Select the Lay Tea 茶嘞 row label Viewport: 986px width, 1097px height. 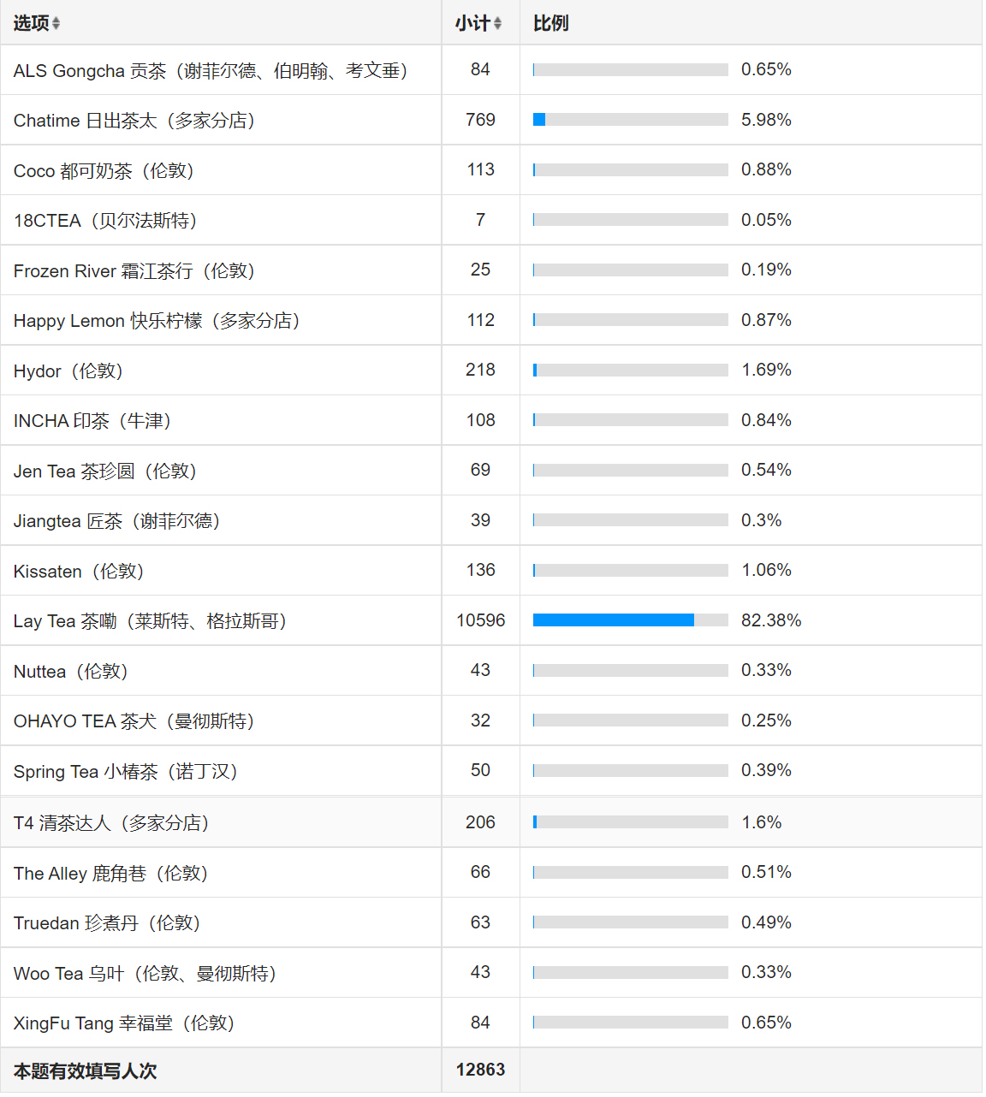(x=150, y=621)
